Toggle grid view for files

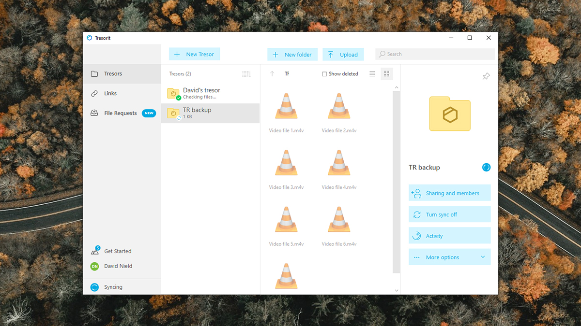[386, 73]
